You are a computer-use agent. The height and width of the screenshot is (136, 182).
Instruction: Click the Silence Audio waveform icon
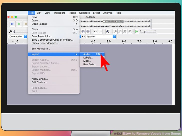pyautogui.click(x=88, y=31)
